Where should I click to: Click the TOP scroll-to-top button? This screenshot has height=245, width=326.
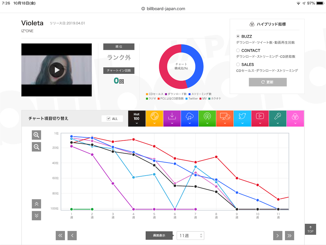[310, 229]
